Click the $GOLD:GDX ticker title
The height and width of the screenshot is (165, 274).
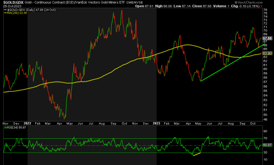[14, 3]
